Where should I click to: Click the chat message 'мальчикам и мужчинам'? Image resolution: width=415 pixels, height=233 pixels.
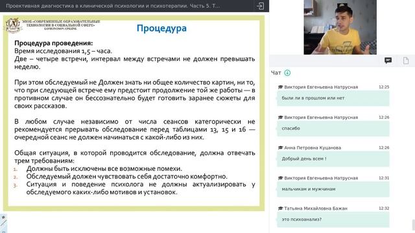click(333, 190)
